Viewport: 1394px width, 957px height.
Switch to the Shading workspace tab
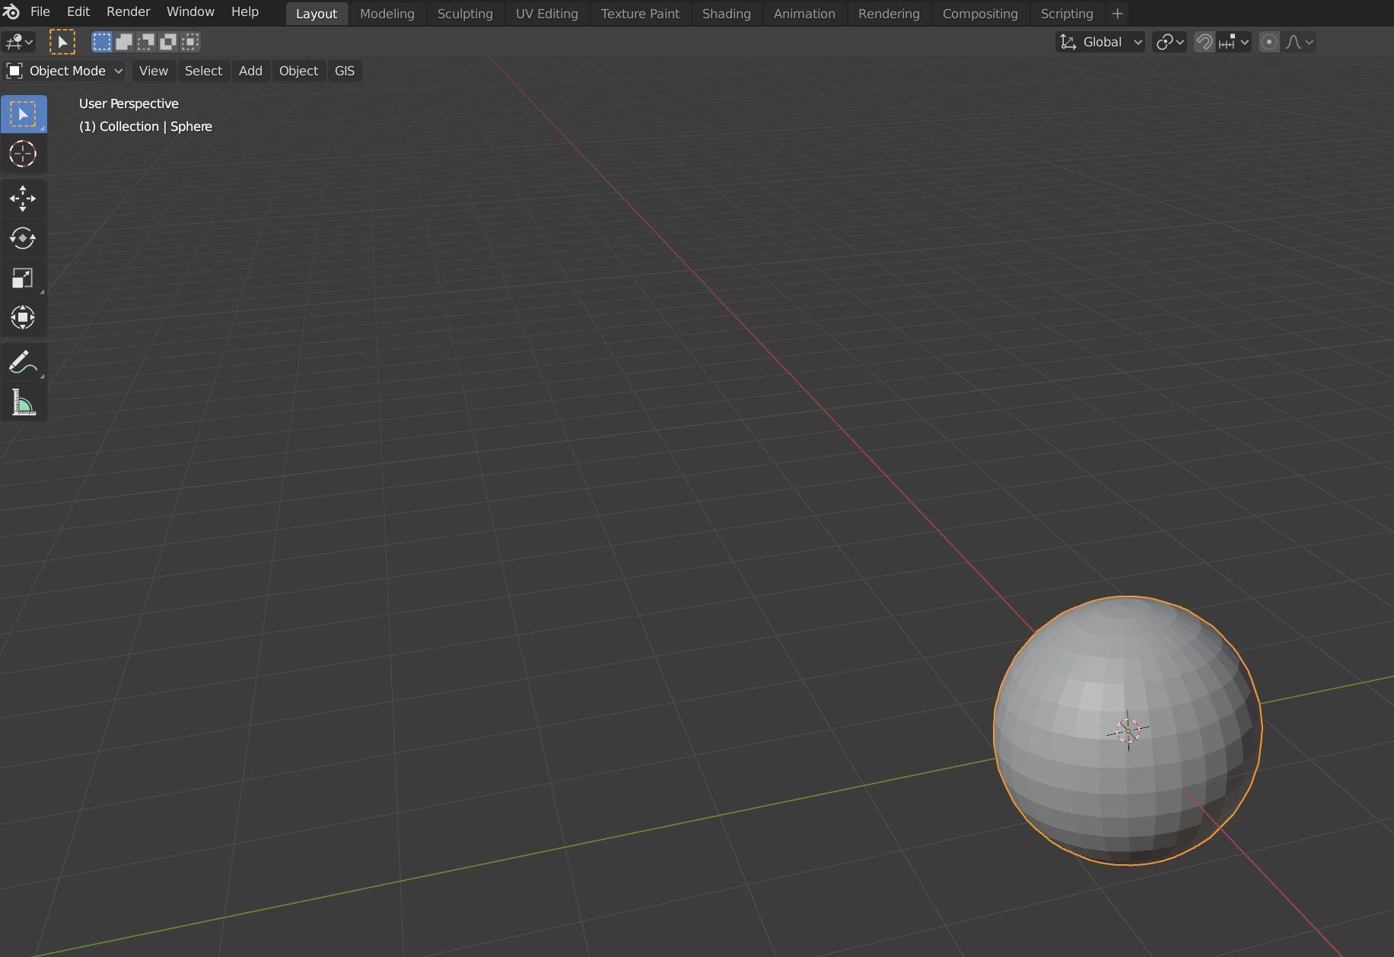click(x=727, y=14)
